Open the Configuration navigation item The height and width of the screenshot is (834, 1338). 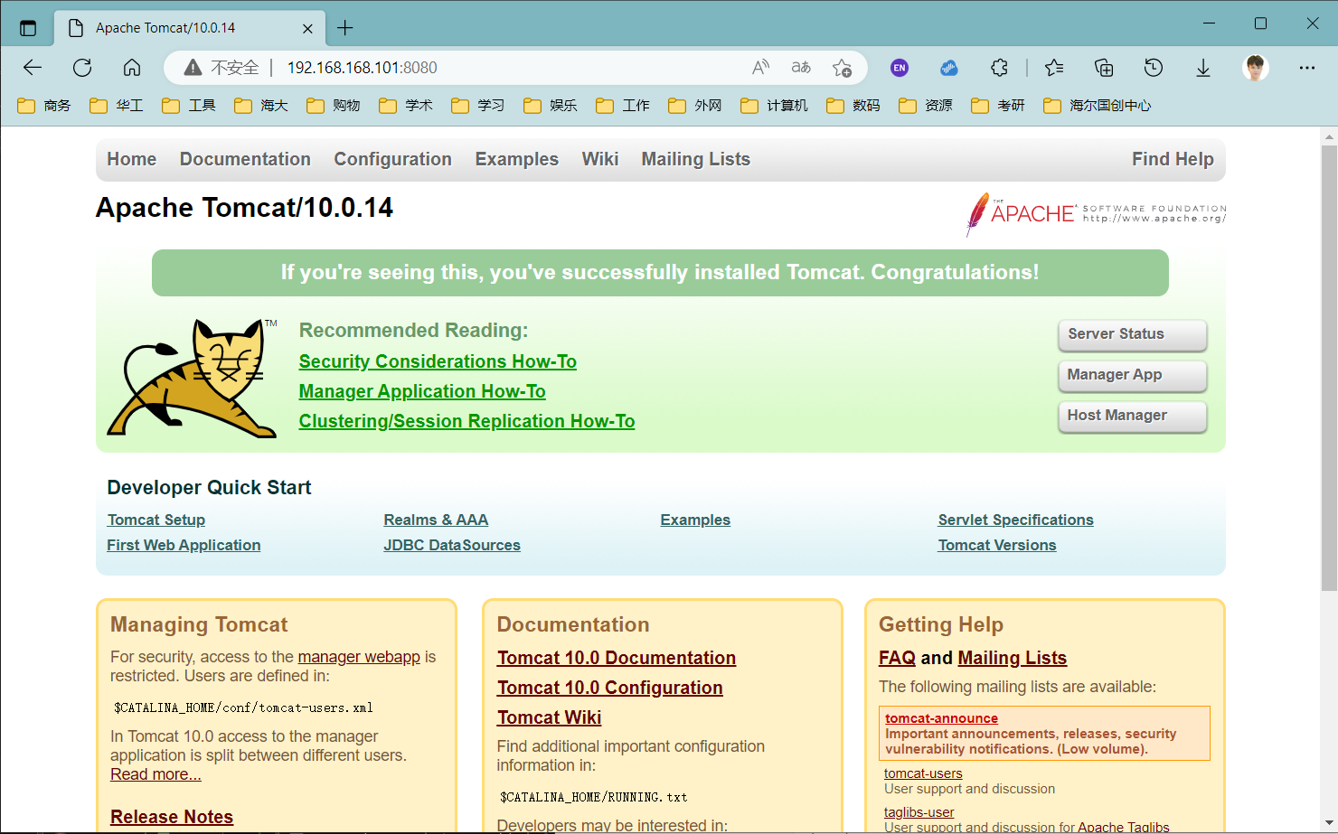(x=392, y=159)
